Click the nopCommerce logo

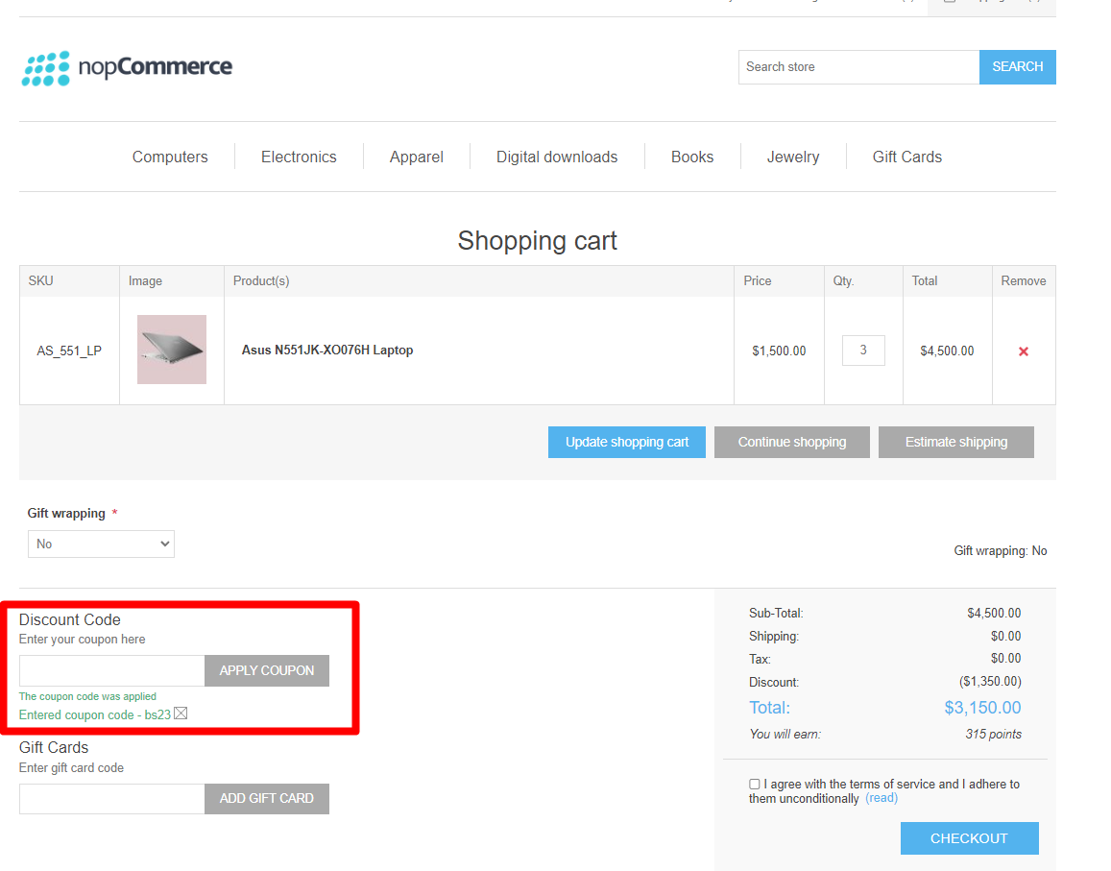[x=127, y=68]
